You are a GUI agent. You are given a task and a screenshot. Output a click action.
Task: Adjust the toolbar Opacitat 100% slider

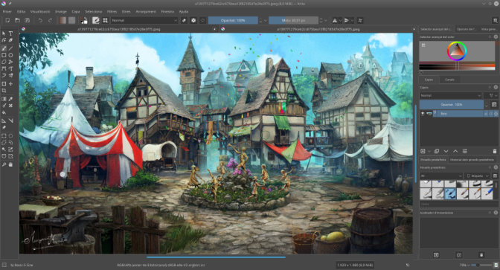233,20
